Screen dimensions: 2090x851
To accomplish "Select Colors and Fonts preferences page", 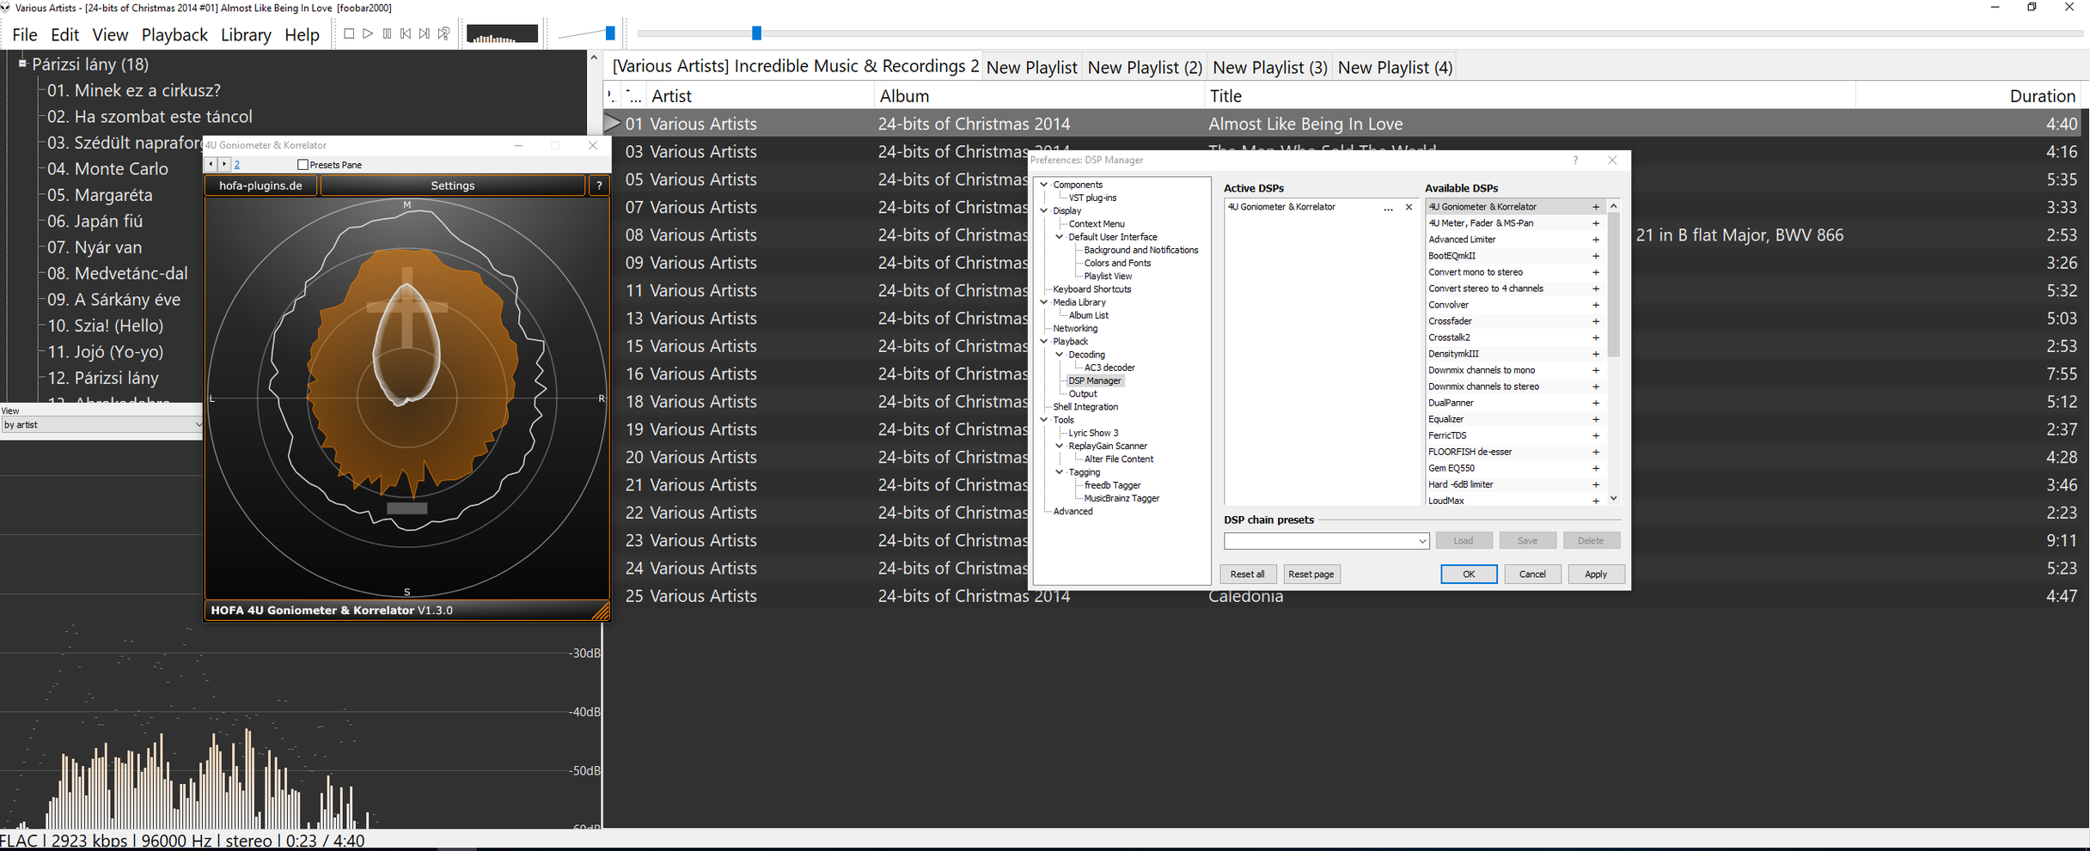I will click(1116, 264).
